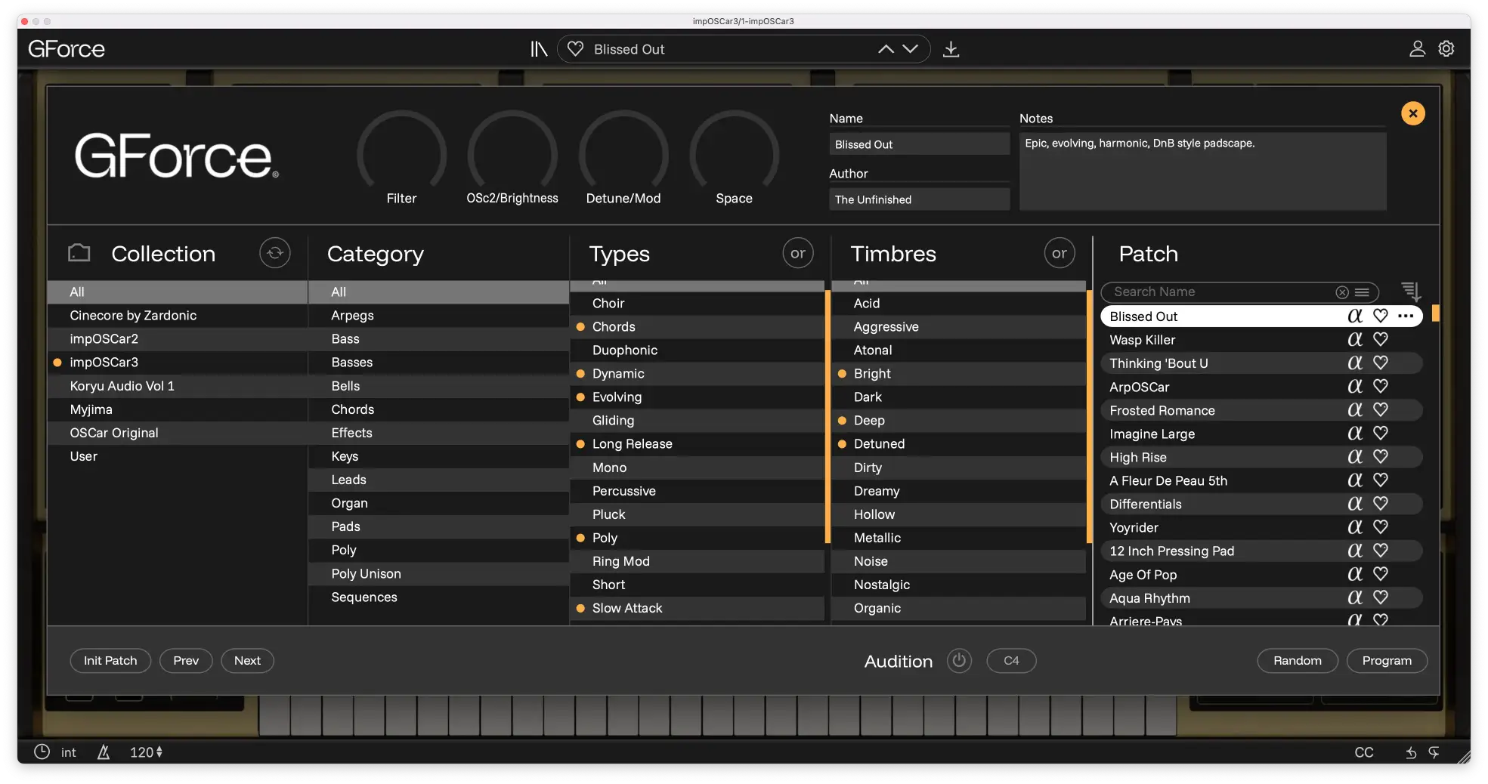Toggle the Detuned timbre filter
The height and width of the screenshot is (784, 1488).
click(958, 444)
